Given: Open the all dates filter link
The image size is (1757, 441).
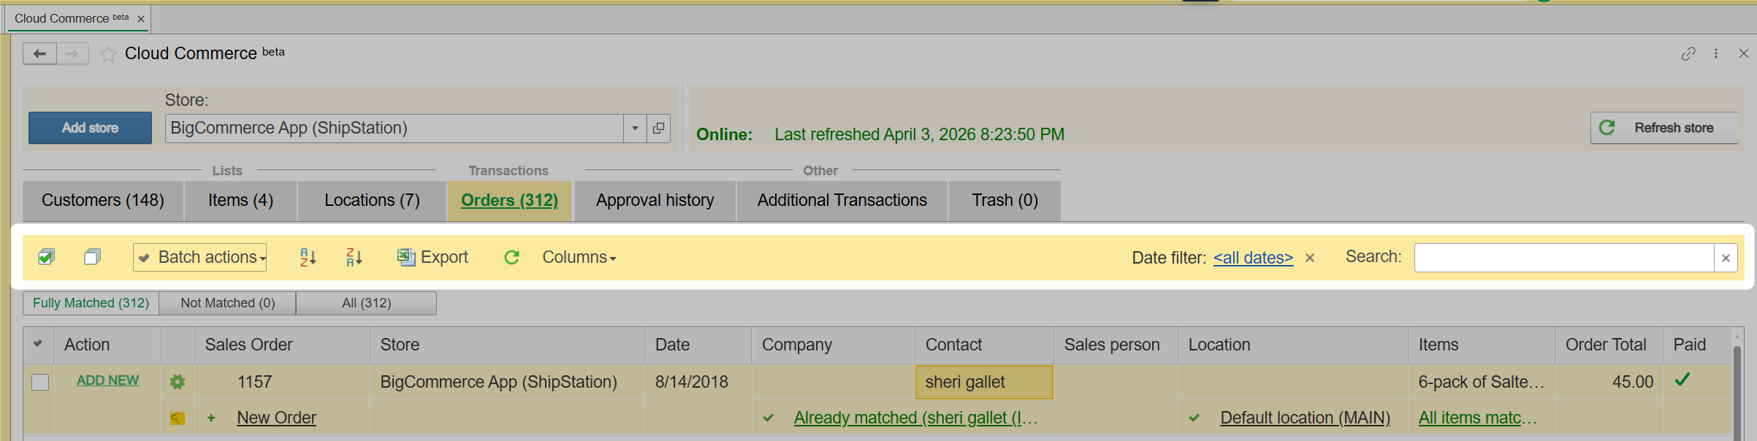Looking at the screenshot, I should tap(1253, 258).
